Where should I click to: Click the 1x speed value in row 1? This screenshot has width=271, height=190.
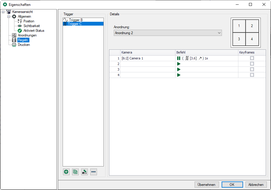(206, 59)
